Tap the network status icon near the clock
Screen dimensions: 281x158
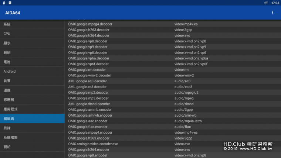266,3
